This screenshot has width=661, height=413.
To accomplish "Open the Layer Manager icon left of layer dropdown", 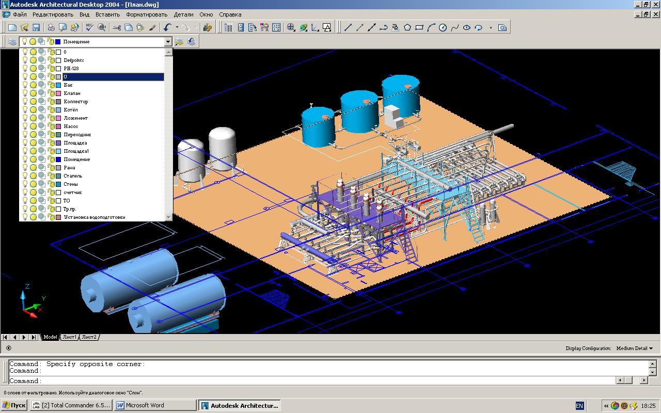I will [12, 41].
